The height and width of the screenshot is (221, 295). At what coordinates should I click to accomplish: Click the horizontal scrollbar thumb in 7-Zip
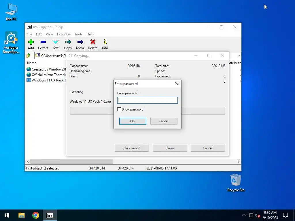71,161
